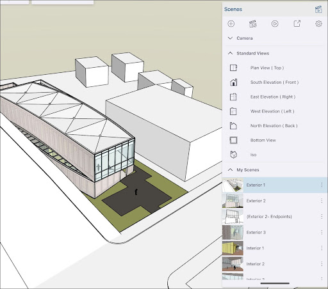Click South Elevation house icon
Screen dimensions: 328x289
tap(233, 82)
